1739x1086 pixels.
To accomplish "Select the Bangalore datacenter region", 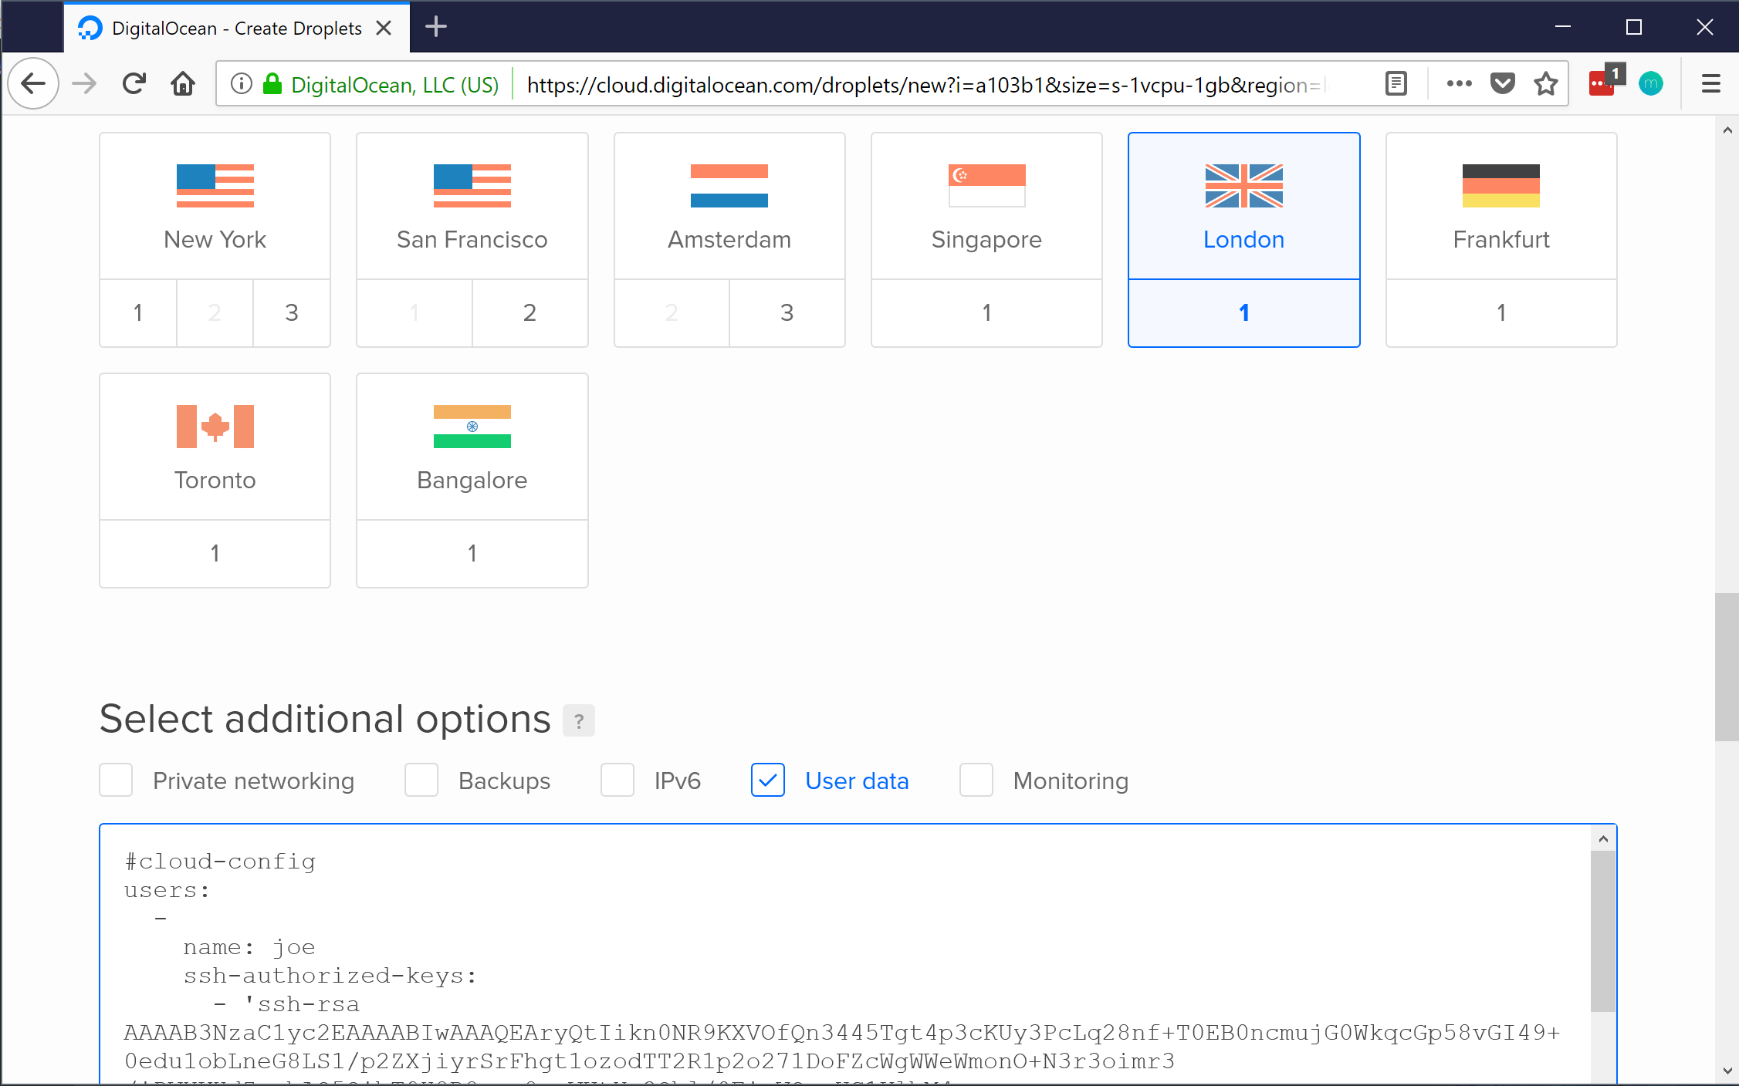I will (472, 481).
